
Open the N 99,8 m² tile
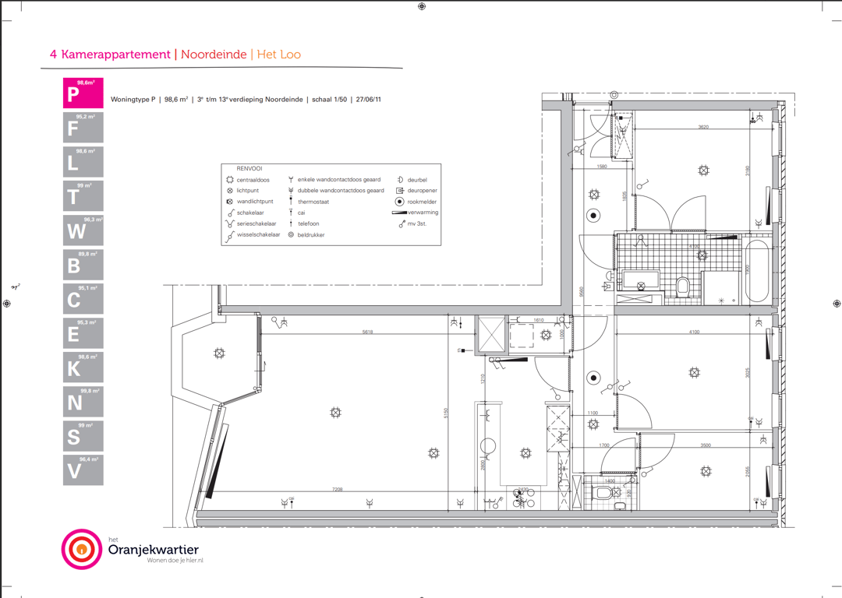83,402
